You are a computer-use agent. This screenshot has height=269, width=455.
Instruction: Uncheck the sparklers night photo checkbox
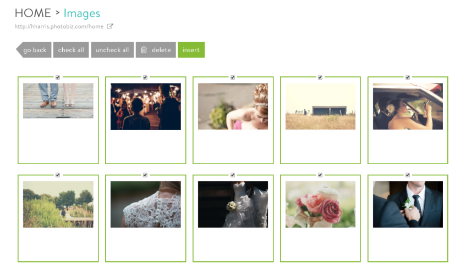145,77
